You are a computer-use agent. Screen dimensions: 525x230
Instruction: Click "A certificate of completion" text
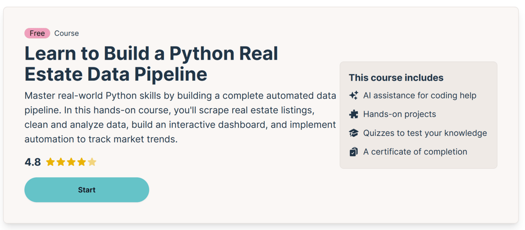pyautogui.click(x=415, y=152)
